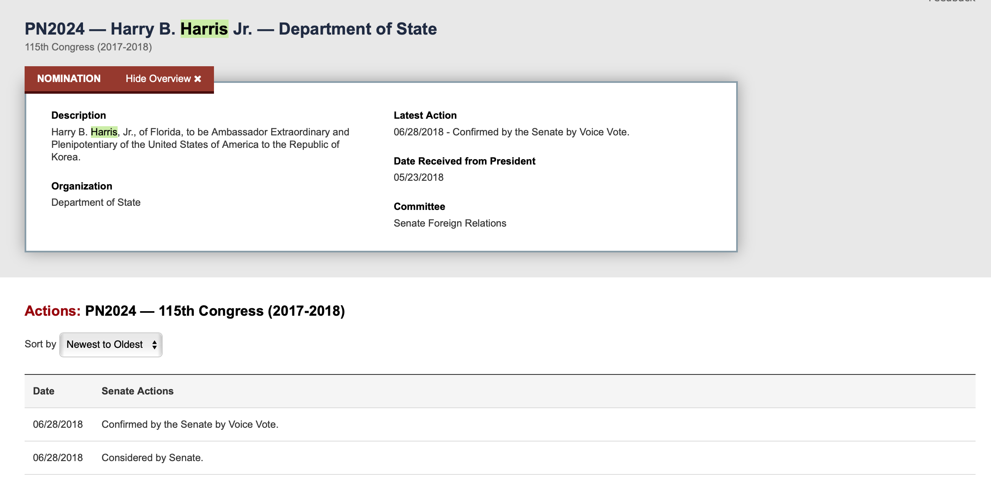
Task: Click the X icon beside Hide Overview
Action: pyautogui.click(x=198, y=79)
